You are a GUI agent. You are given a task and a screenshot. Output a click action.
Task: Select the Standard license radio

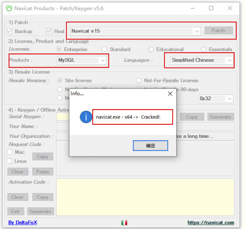point(104,49)
